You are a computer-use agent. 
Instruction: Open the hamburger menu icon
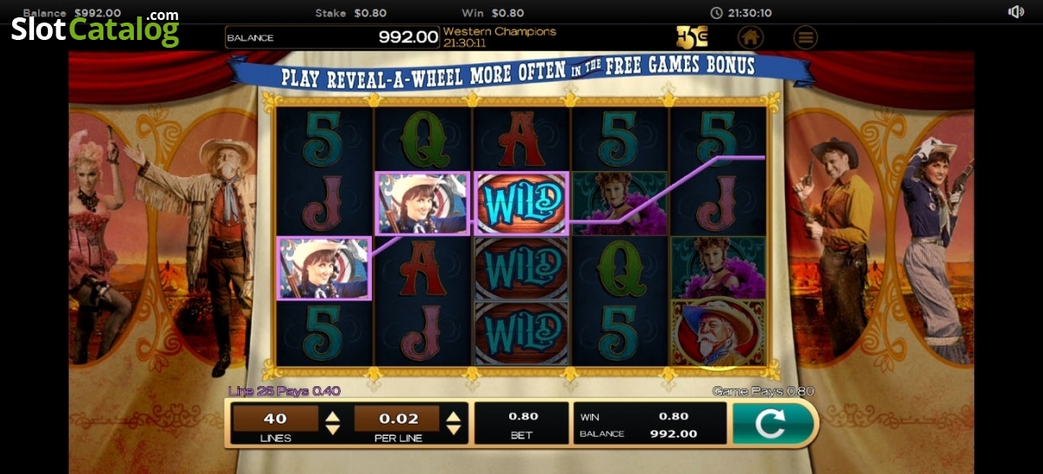click(x=805, y=37)
